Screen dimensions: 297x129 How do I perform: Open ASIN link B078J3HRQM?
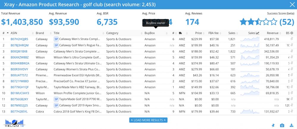click(20, 45)
